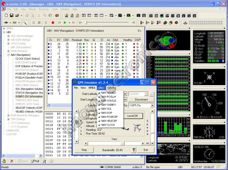Open the Player menu
Screen dimensions: 228x170
[32, 9]
